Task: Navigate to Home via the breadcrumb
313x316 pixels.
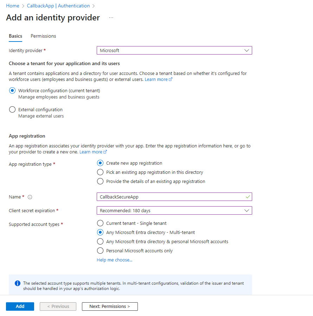Action: point(12,6)
